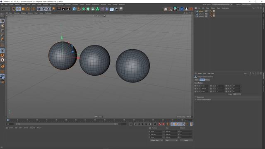Viewport: 265px width, 149px height.
Task: Select the Scale tool
Action: (x=23, y=9)
